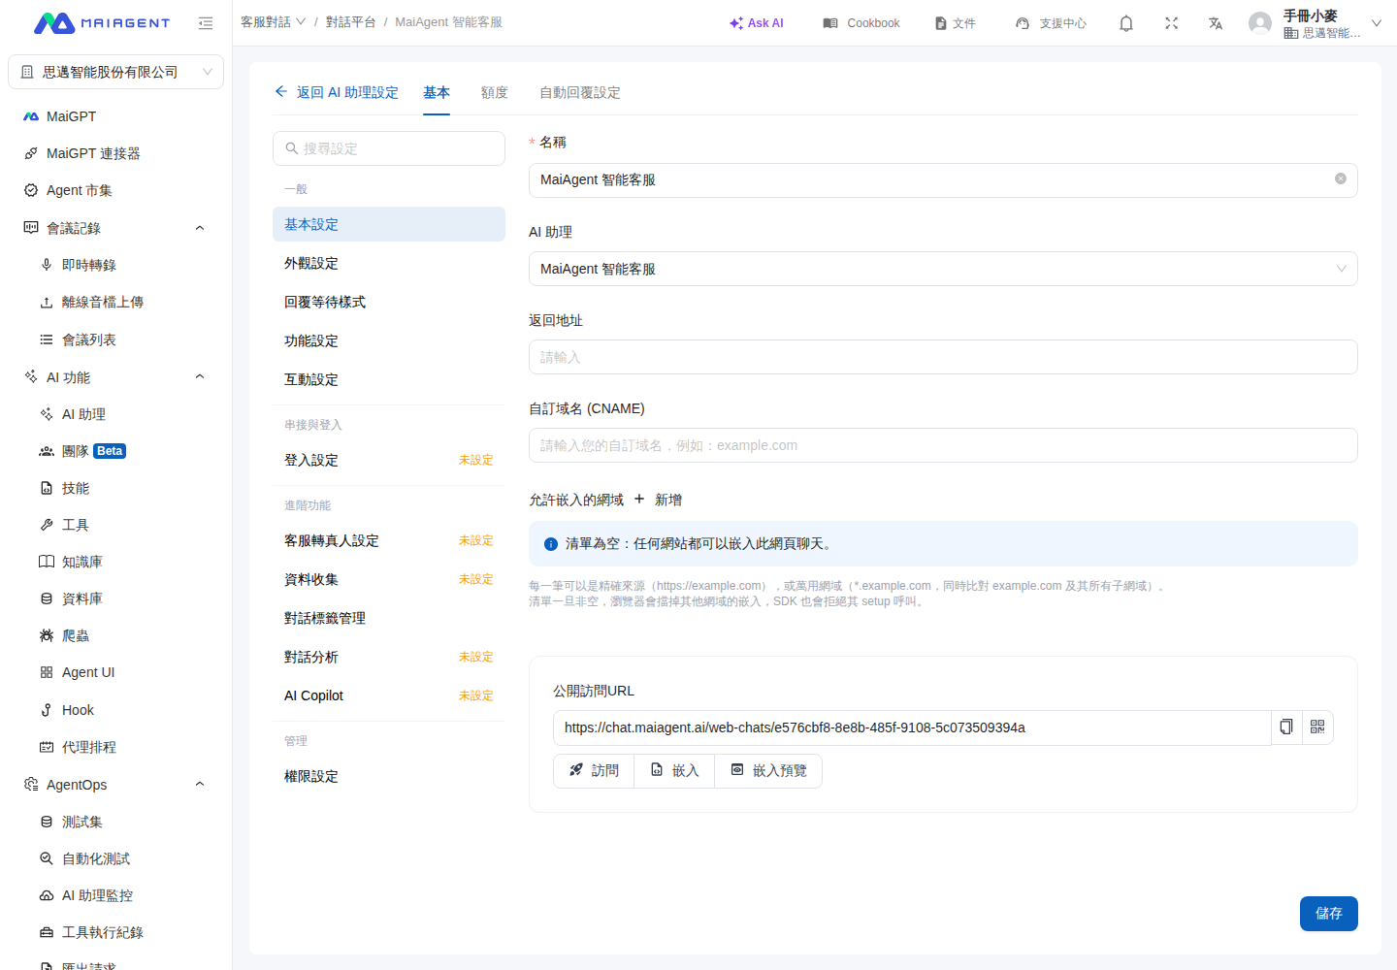Open the user account dropdown arrow
Screen dimensions: 1397x970
pyautogui.click(x=1376, y=22)
